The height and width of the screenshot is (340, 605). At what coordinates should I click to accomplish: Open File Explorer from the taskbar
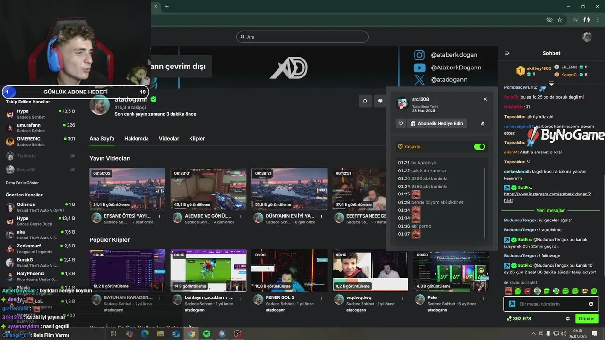click(x=160, y=334)
